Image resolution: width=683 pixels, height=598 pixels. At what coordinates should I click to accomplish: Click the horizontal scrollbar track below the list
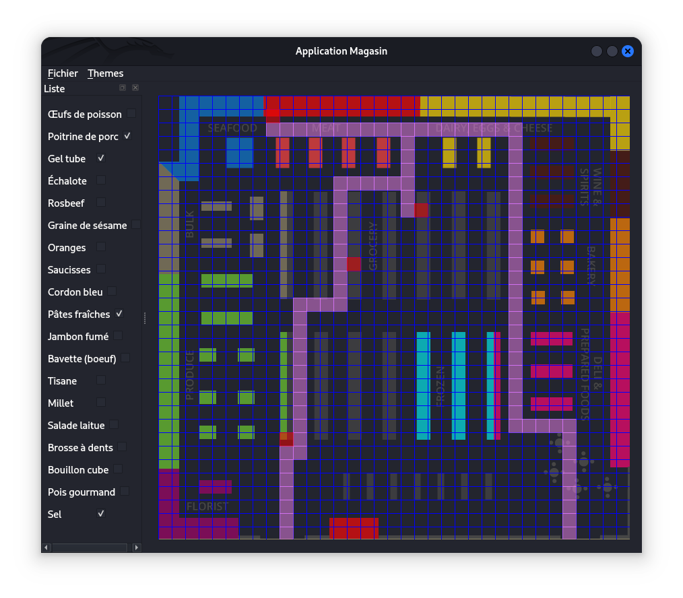coord(91,547)
